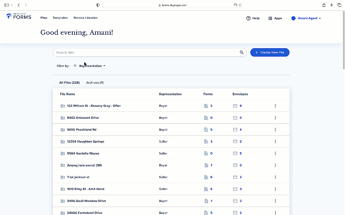345x215 pixels.
Task: Open kebab menu for 3406 Quail Meadow Drive
Action: pos(275,201)
